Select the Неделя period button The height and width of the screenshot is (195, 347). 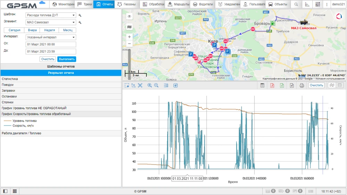50,30
